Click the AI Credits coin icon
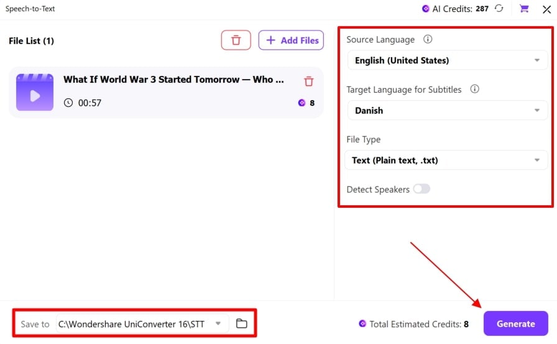This screenshot has width=557, height=344. (x=426, y=9)
